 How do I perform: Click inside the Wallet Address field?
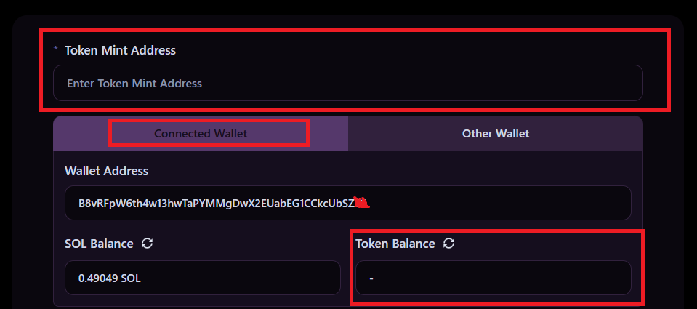[x=494, y=203]
